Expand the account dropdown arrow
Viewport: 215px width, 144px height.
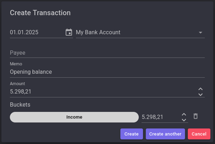(x=201, y=32)
